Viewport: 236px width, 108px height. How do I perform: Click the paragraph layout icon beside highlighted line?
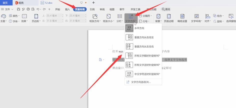(100, 60)
